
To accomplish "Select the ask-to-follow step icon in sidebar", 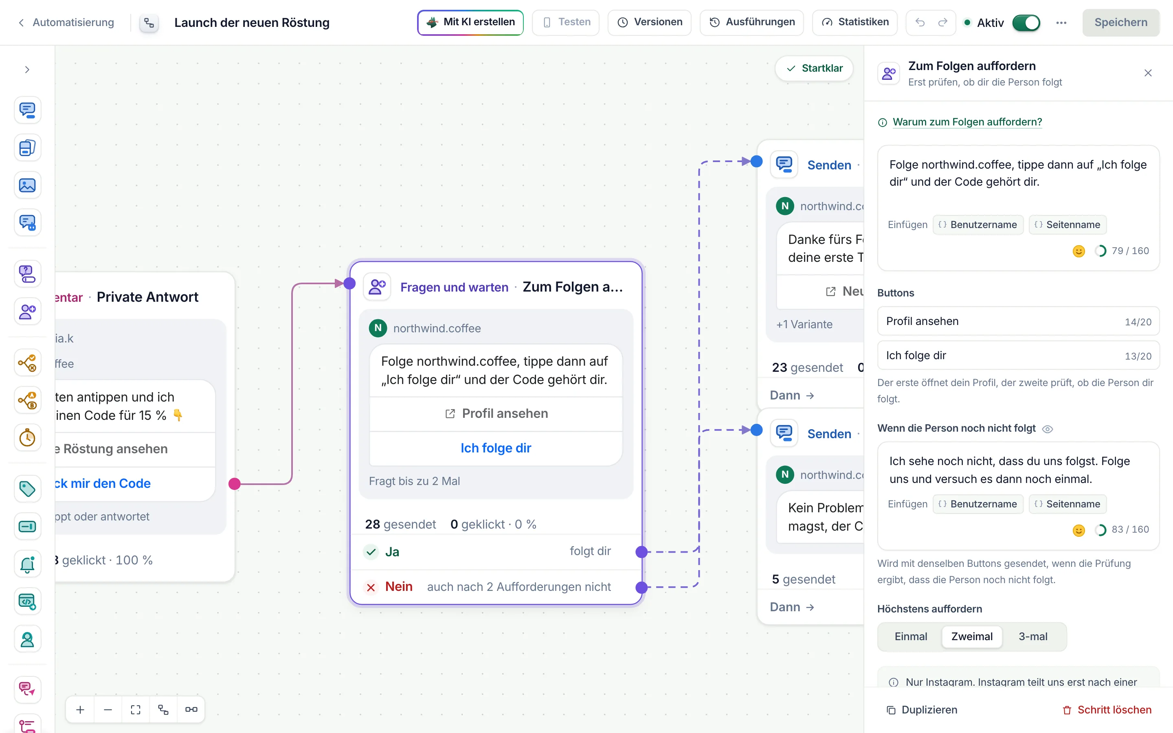I will click(x=27, y=311).
